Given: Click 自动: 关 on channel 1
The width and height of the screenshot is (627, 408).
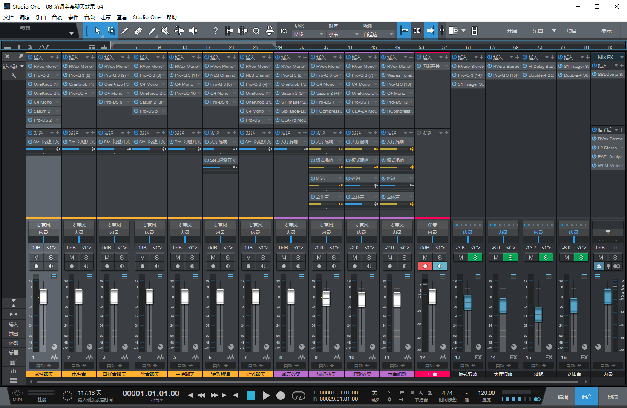Looking at the screenshot, I should (43, 365).
